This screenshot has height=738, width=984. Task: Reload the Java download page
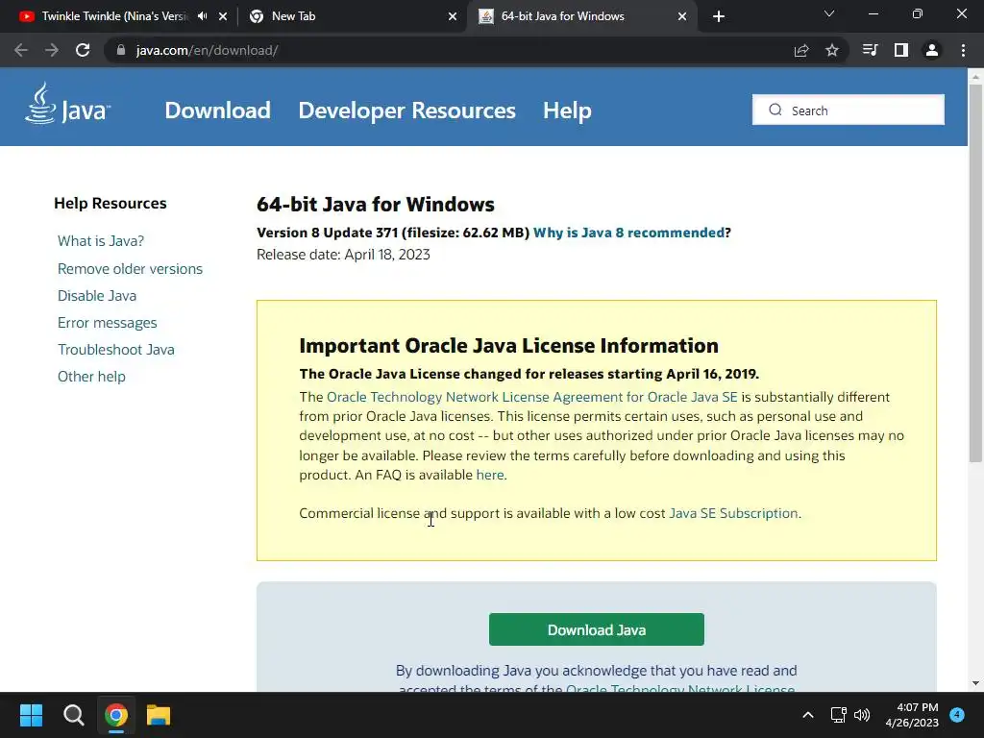(83, 50)
